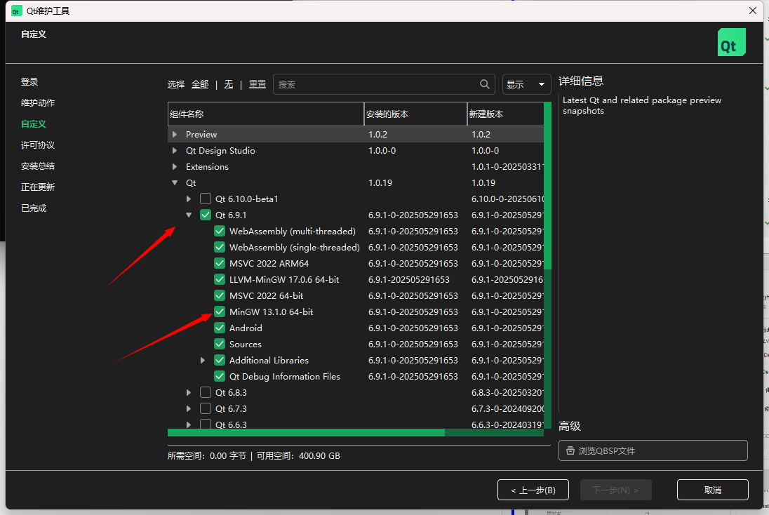Expand the Qt Design Studio node
The height and width of the screenshot is (515, 769).
point(175,151)
